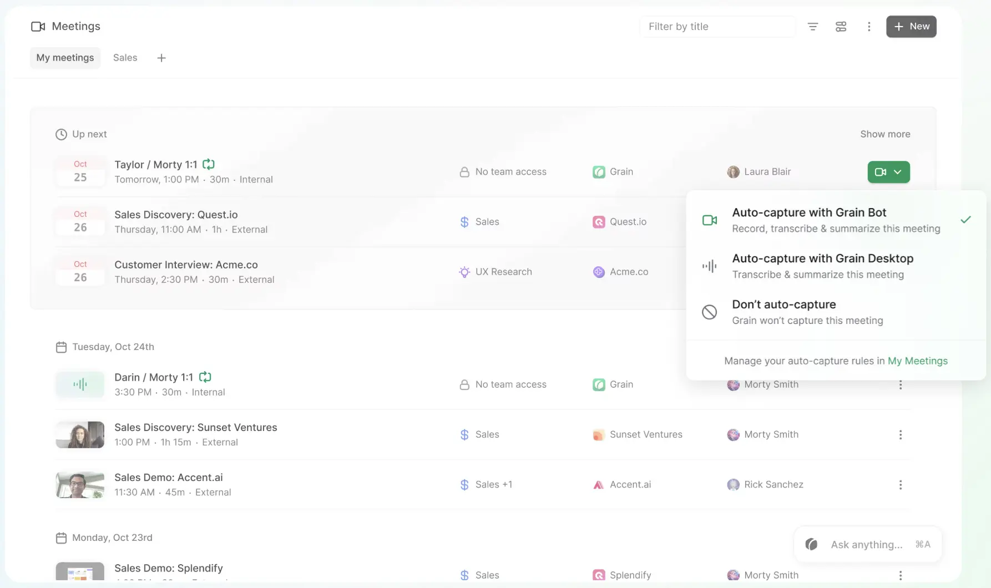Click the Accent.ai company logo
The image size is (991, 588).
pyautogui.click(x=599, y=485)
